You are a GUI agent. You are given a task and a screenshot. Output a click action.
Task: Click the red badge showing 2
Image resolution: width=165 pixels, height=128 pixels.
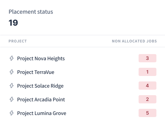[148, 99]
